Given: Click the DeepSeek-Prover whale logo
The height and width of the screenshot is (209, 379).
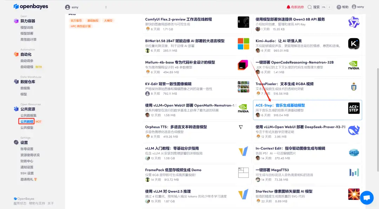Looking at the screenshot, I should (354, 130).
